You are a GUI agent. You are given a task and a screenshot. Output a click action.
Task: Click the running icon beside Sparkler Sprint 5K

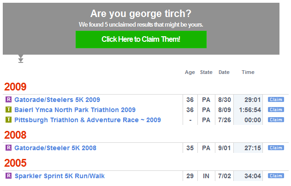click(8, 175)
